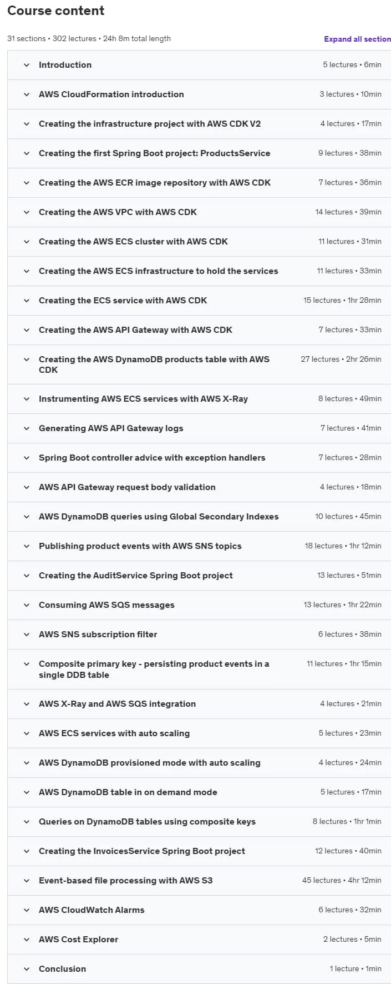Open the chevron for AWS CloudWatch Alarms

[x=27, y=910]
